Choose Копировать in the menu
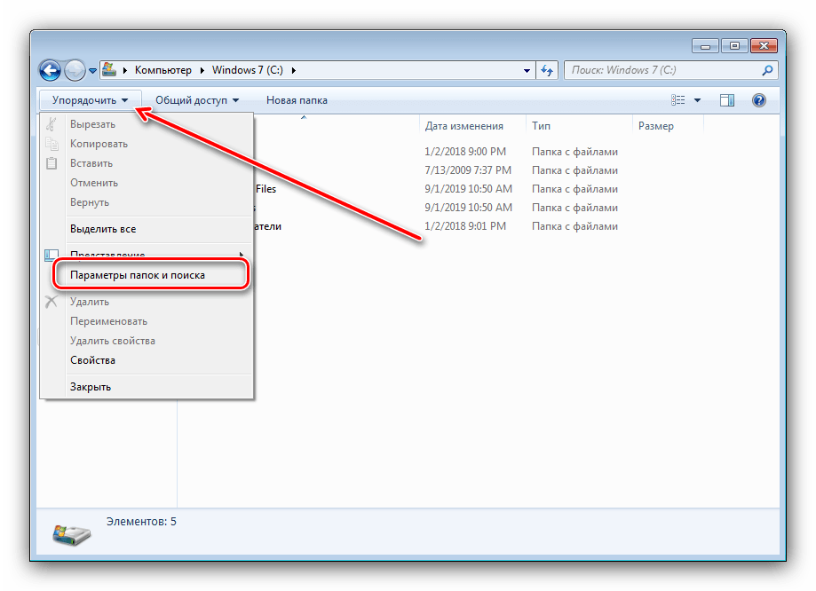This screenshot has height=591, width=816. click(x=147, y=144)
